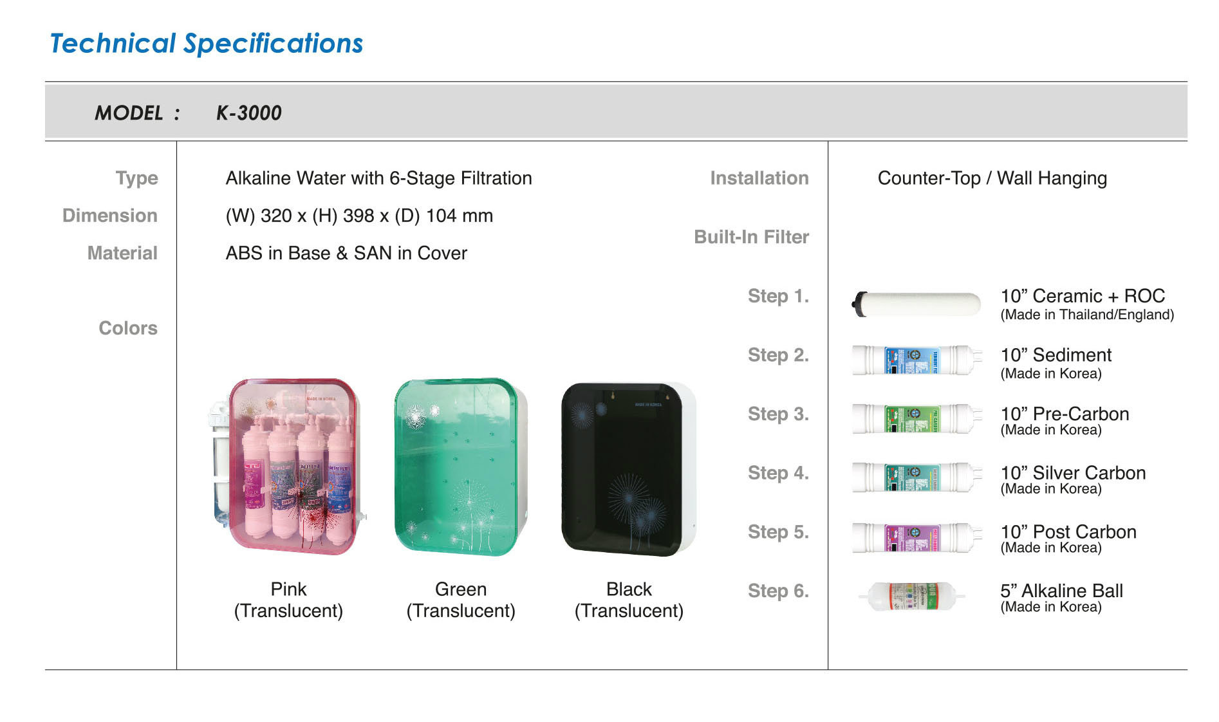This screenshot has height=722, width=1219.
Task: Click the K-3000 model name
Action: point(248,113)
